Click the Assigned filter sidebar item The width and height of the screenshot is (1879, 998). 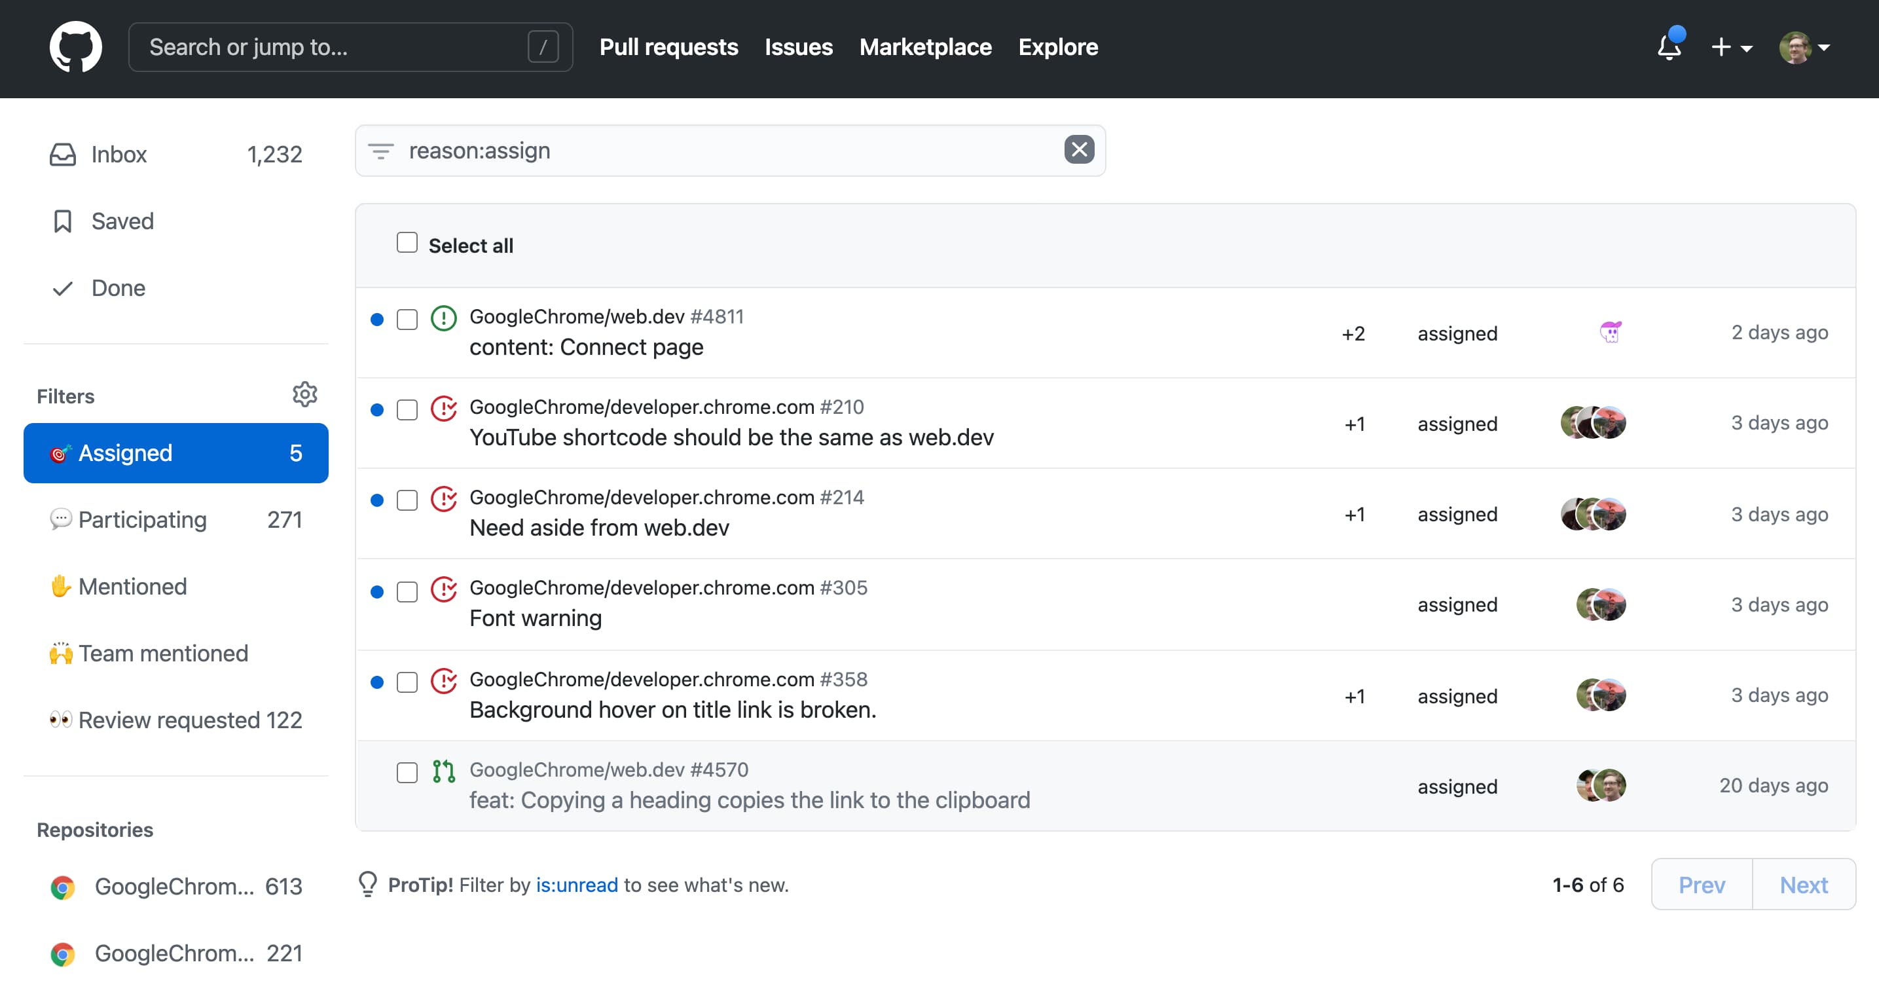175,453
